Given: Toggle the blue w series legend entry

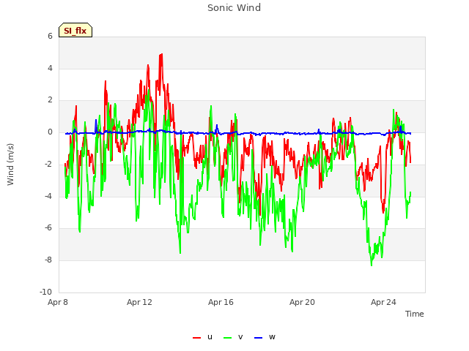Looking at the screenshot, I should coord(265,337).
